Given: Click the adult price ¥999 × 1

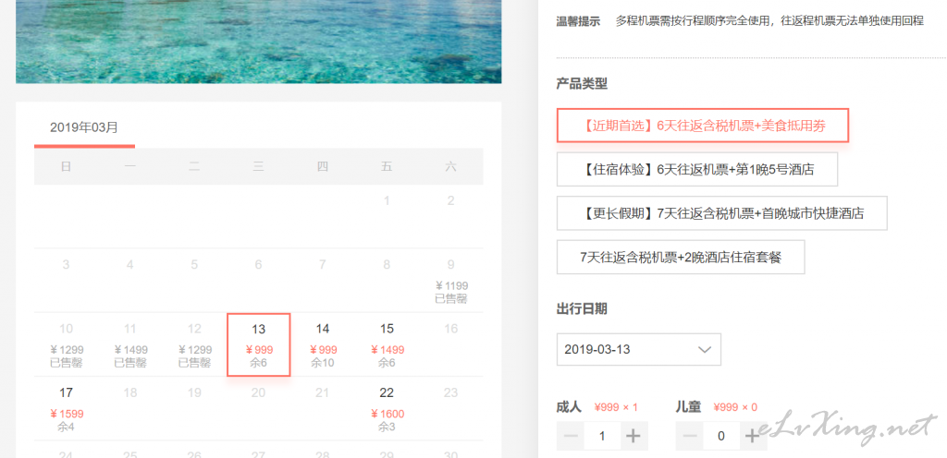Looking at the screenshot, I should [616, 407].
